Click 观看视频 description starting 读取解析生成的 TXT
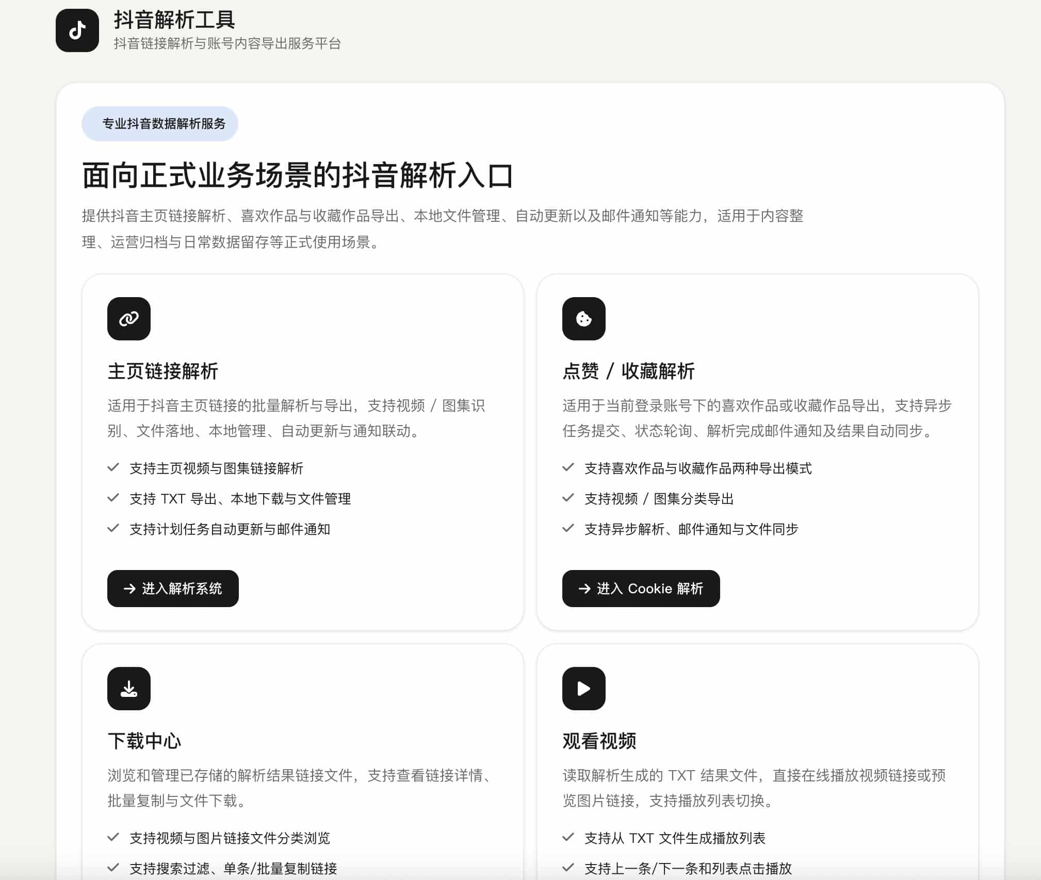Viewport: 1041px width, 880px height. 754,788
